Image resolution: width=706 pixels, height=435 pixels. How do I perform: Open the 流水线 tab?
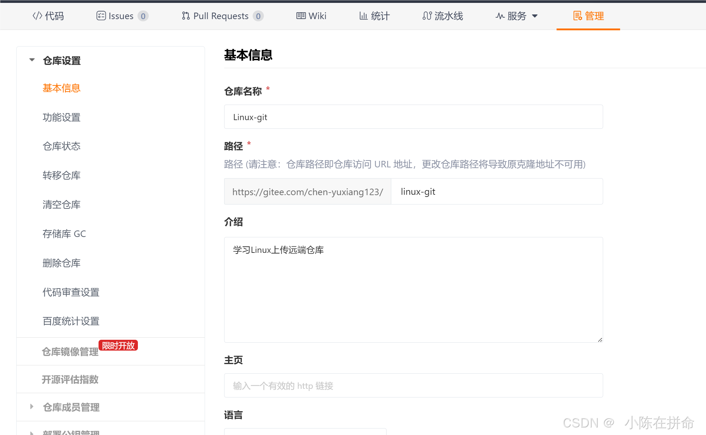[x=449, y=16]
